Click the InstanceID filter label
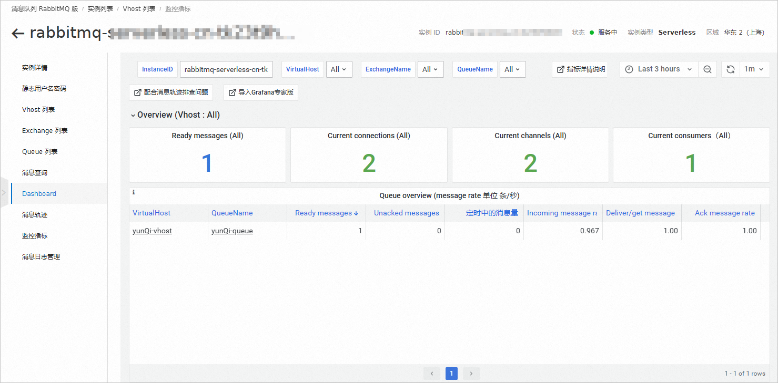778x383 pixels. tap(157, 69)
